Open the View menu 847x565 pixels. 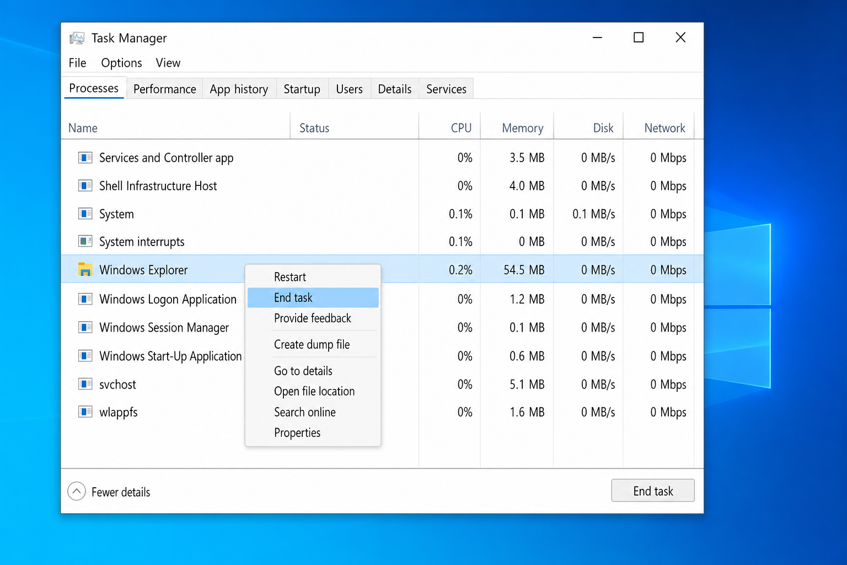[168, 63]
